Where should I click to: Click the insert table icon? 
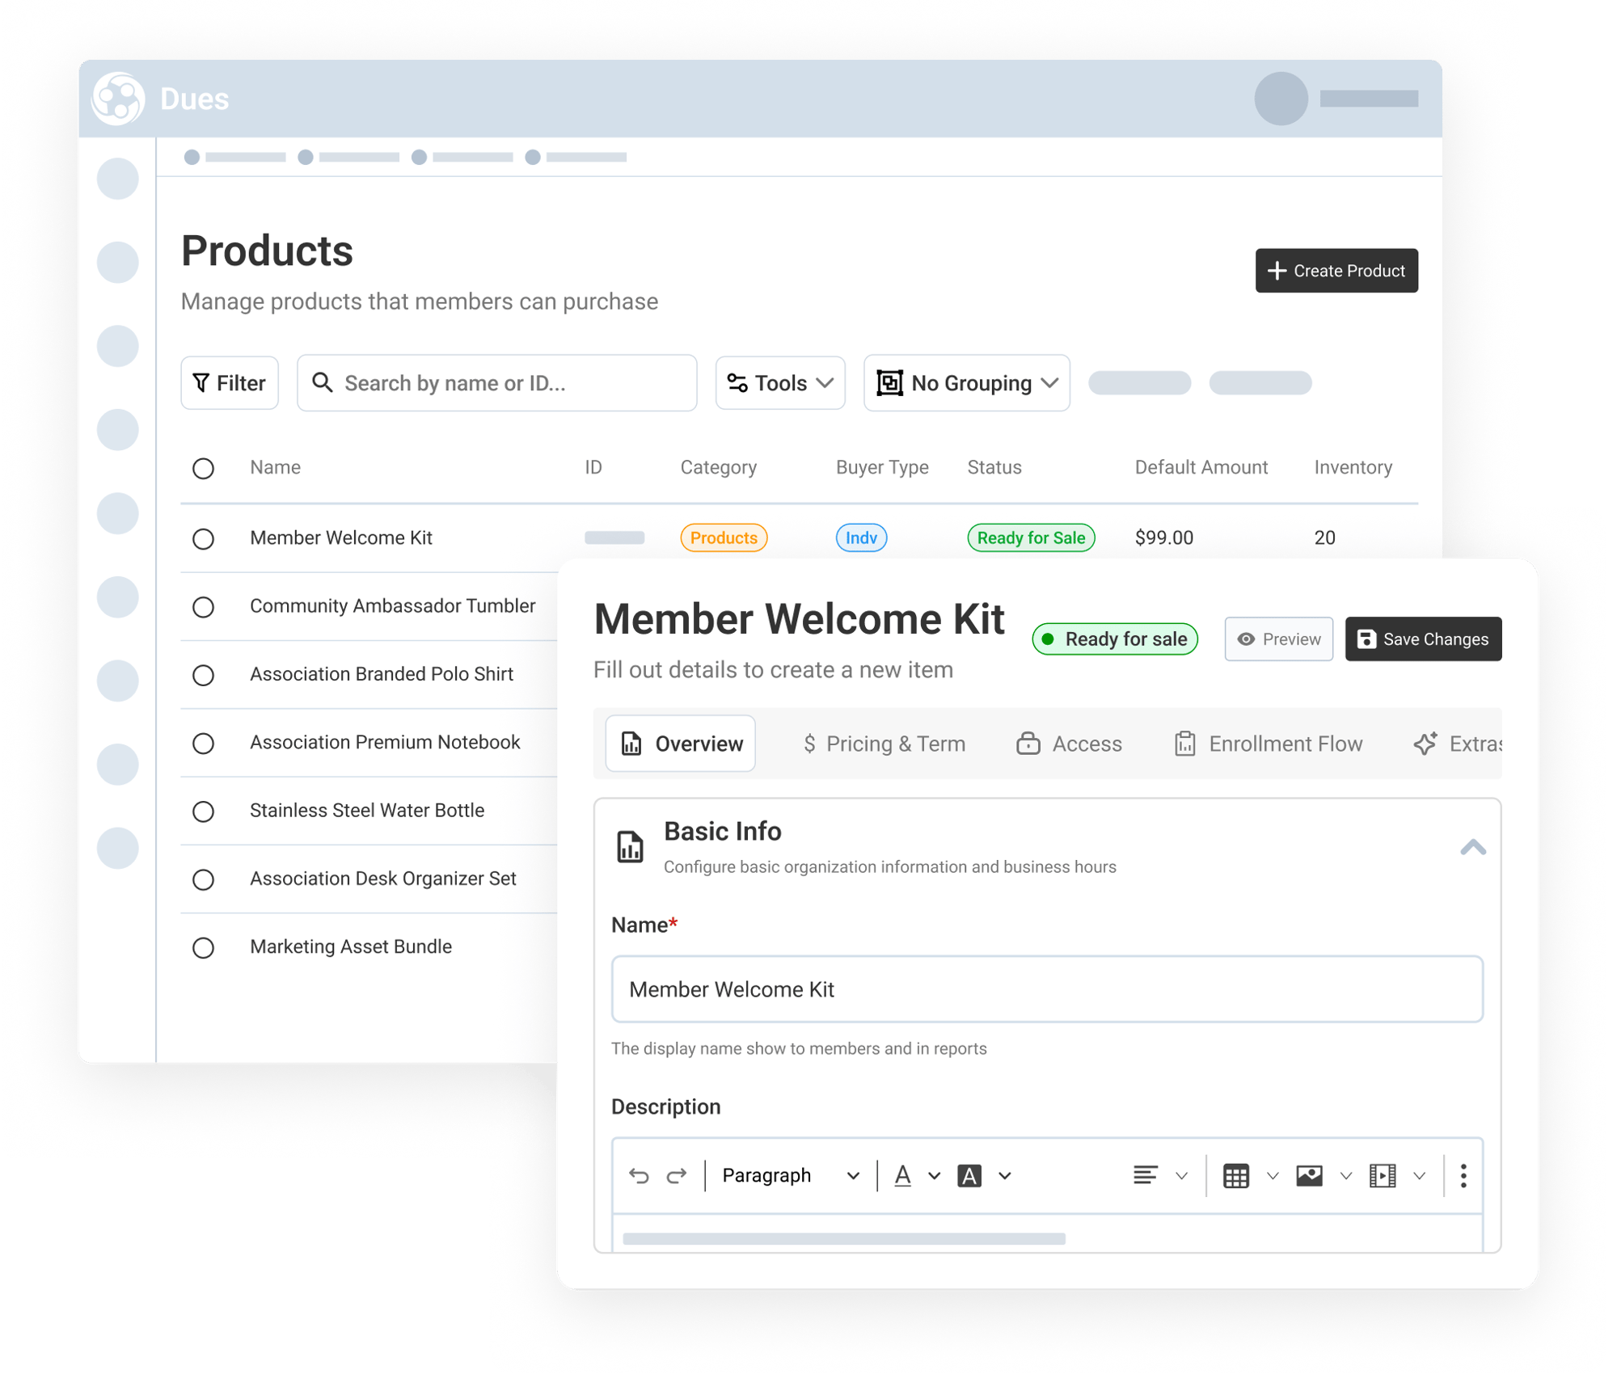tap(1235, 1176)
